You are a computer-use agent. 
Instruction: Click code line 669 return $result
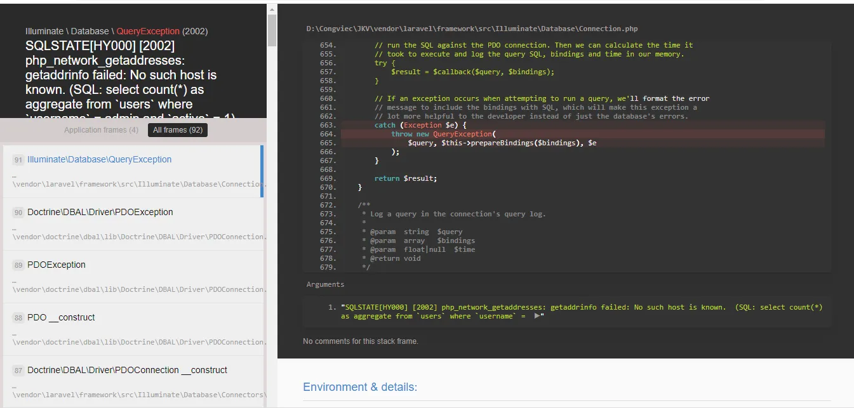point(405,178)
